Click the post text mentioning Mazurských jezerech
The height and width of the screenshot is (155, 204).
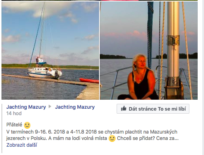92,135
